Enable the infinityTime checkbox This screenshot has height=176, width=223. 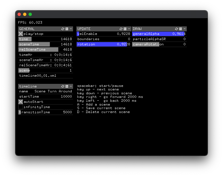pos(21,107)
